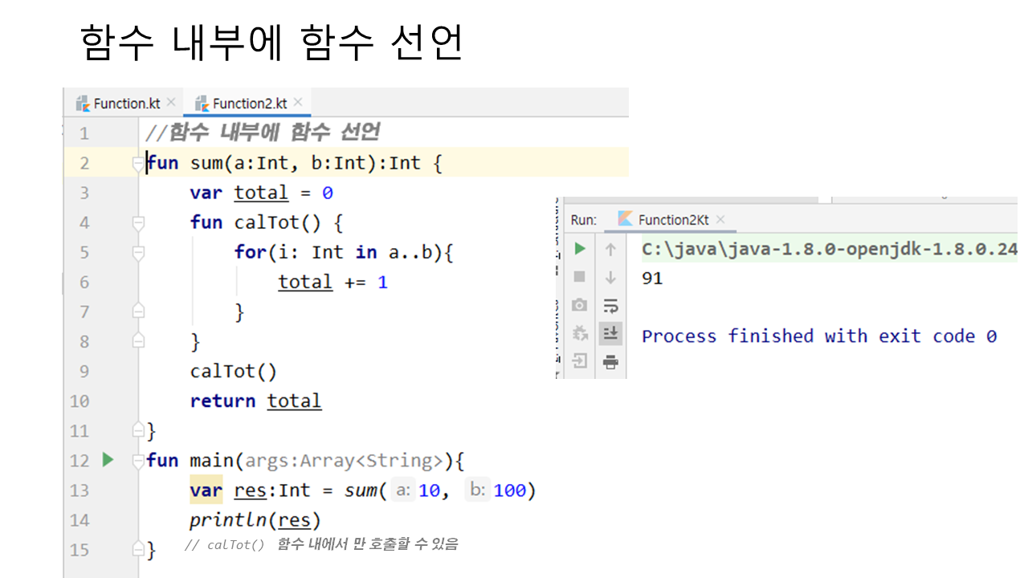The height and width of the screenshot is (578, 1028).
Task: Open the Function2Kt run configuration tab
Action: click(x=672, y=220)
